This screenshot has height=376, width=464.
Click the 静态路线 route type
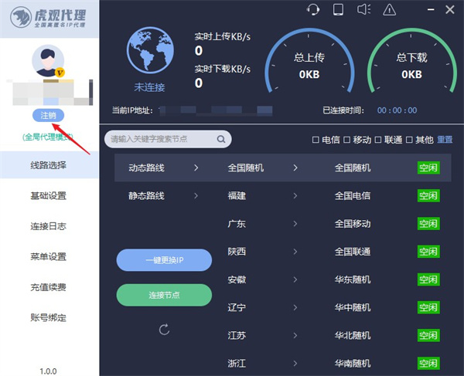146,195
